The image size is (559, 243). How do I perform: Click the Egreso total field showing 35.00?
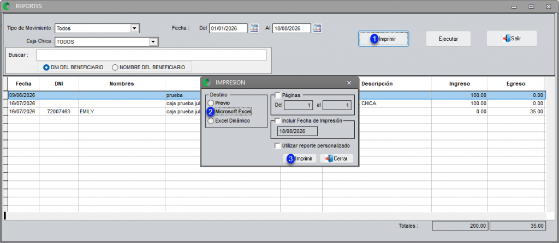click(518, 226)
